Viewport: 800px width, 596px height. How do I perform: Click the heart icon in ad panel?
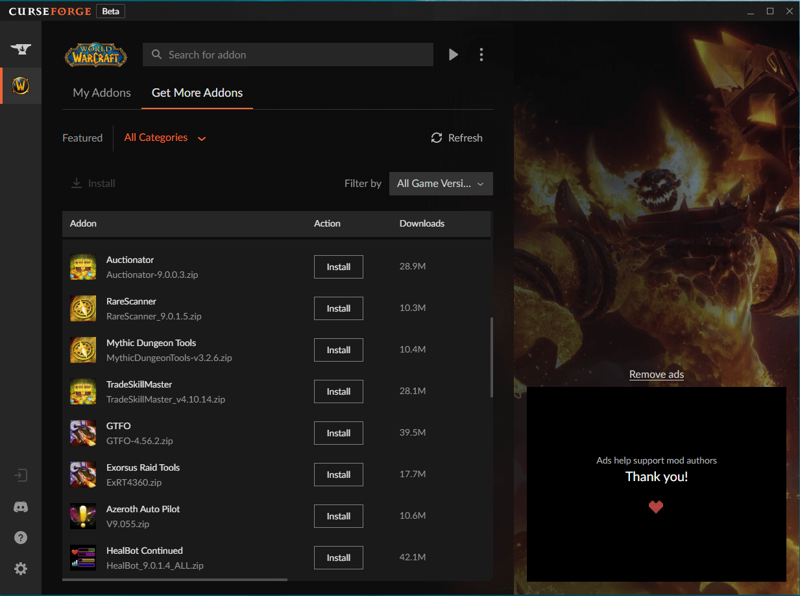[x=656, y=506]
